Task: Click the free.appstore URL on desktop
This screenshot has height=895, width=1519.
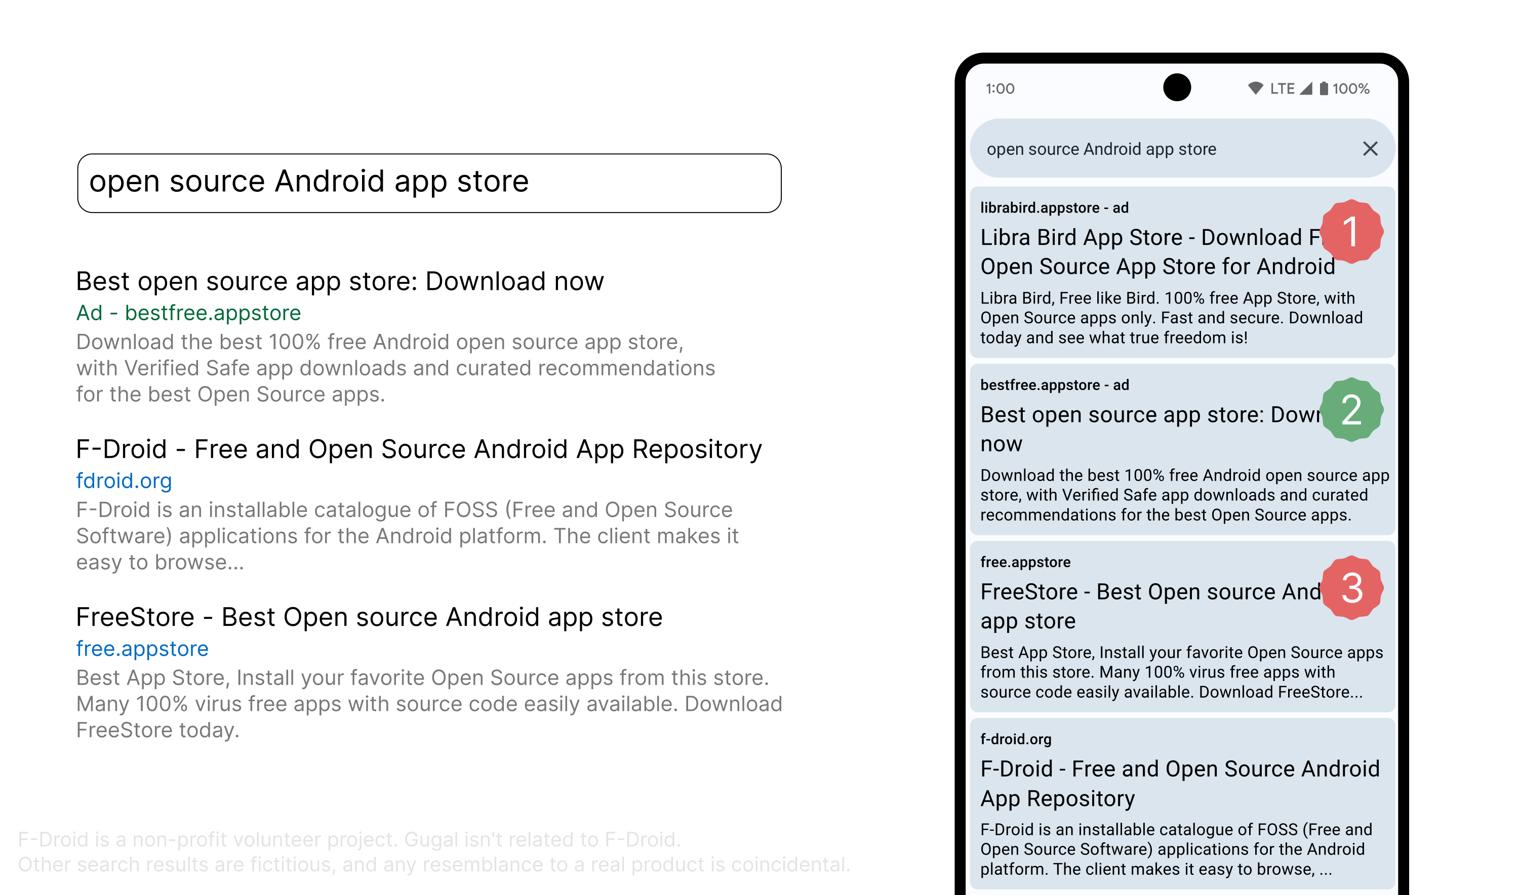Action: click(x=142, y=648)
